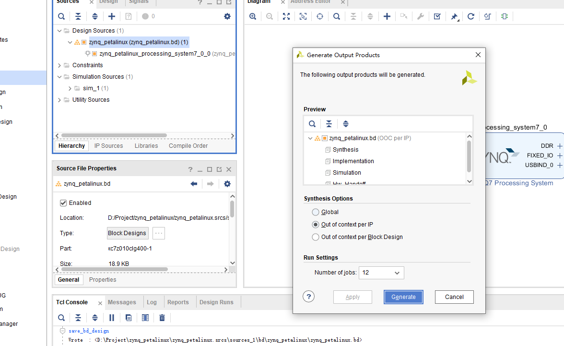The width and height of the screenshot is (564, 346).
Task: Go back with arrow in Source File Properties
Action: tap(194, 184)
